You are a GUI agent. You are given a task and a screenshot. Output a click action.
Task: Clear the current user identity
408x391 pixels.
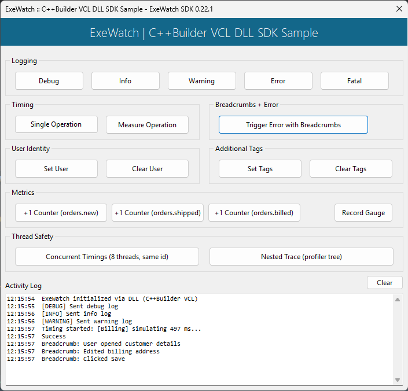click(x=147, y=169)
